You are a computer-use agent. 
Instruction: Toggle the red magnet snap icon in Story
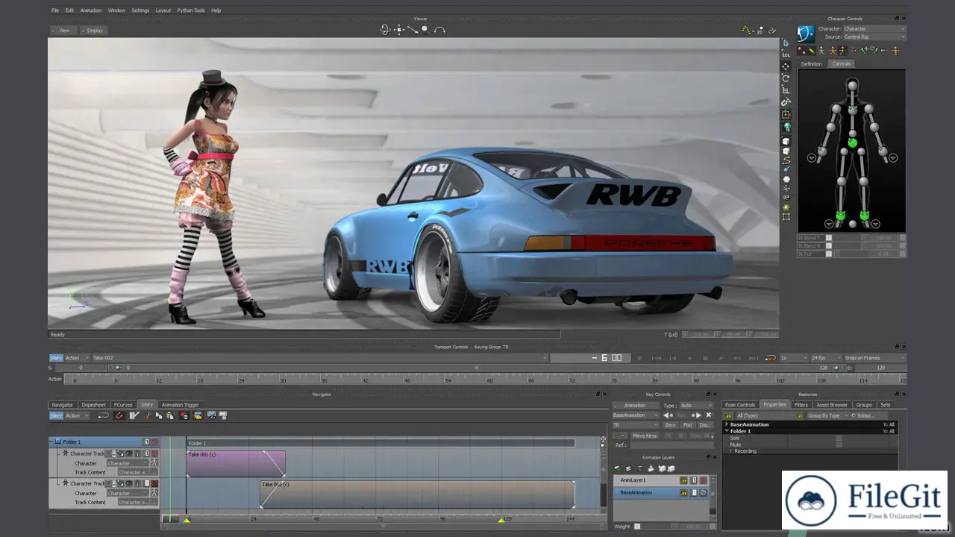pyautogui.click(x=119, y=415)
